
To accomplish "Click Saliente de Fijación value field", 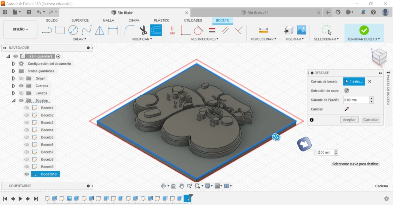I will point(356,100).
